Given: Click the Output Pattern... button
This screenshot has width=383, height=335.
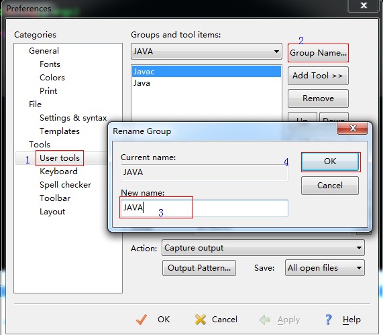Looking at the screenshot, I should [199, 268].
